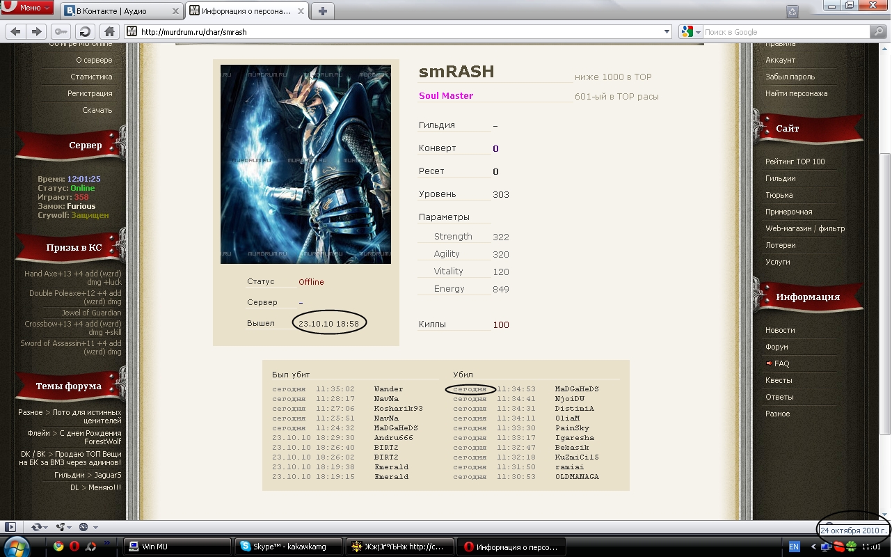Open the Лотереи link
The width and height of the screenshot is (892, 557).
780,245
